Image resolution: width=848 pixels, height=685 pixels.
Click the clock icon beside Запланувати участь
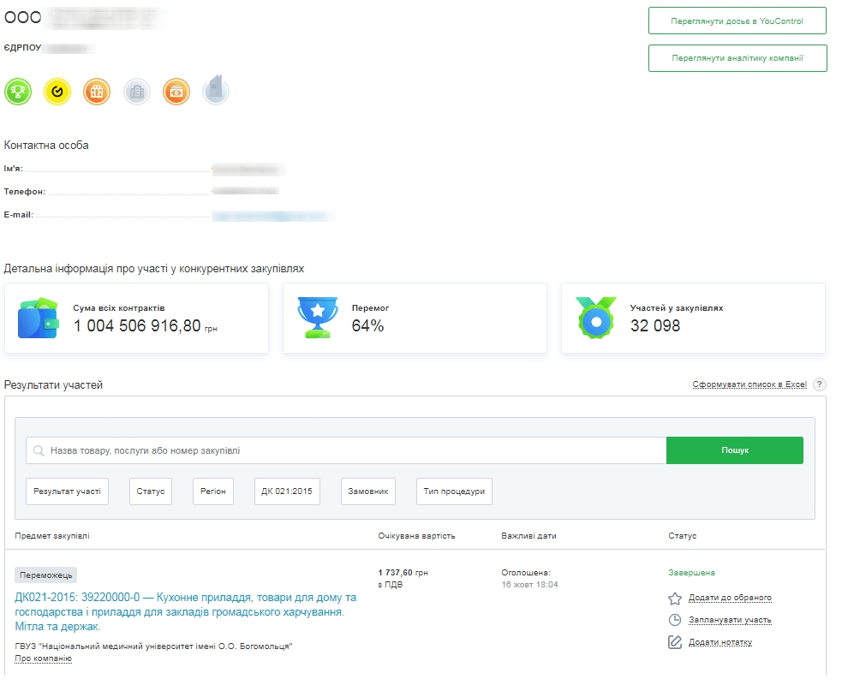pos(676,621)
